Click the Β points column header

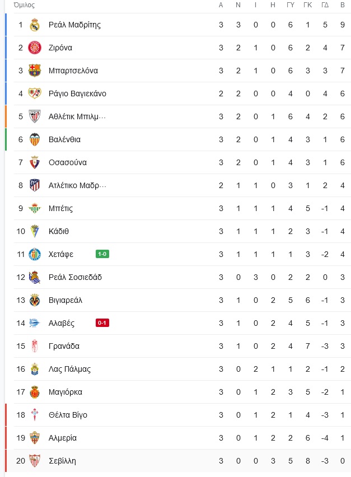pos(343,5)
